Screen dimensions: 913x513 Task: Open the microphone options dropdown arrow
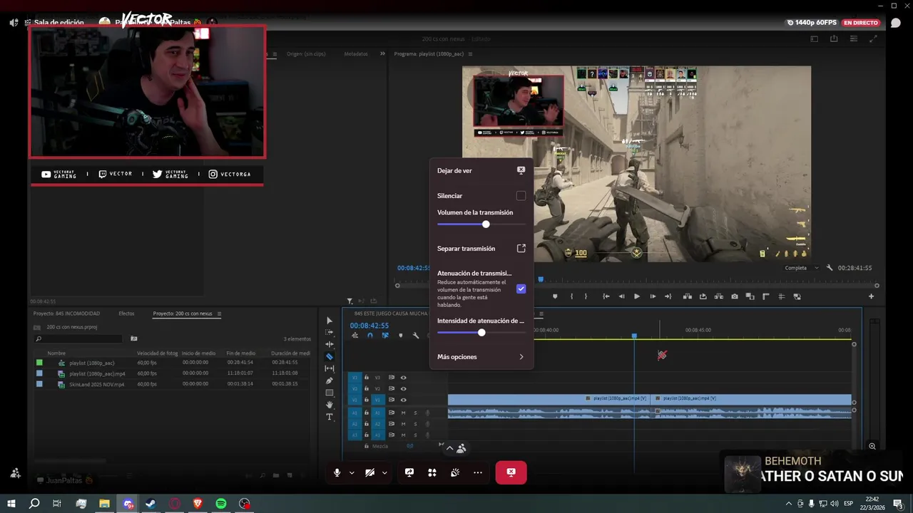pyautogui.click(x=352, y=472)
